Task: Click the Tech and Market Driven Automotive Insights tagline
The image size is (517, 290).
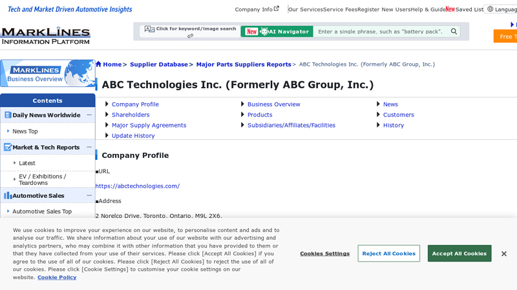Action: pyautogui.click(x=70, y=9)
